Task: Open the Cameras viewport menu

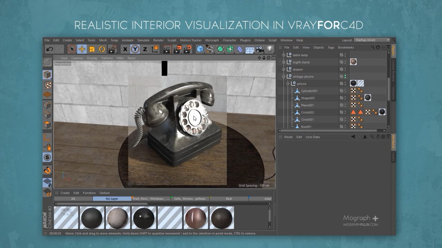Action: point(77,58)
